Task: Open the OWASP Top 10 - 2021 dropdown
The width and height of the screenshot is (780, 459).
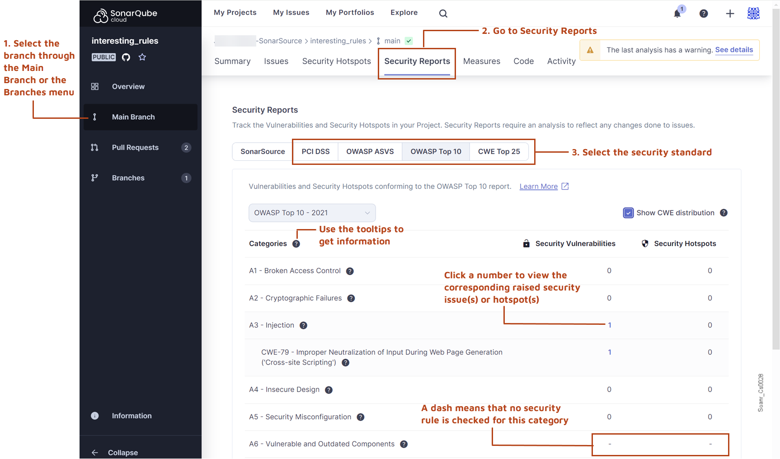Action: tap(312, 212)
